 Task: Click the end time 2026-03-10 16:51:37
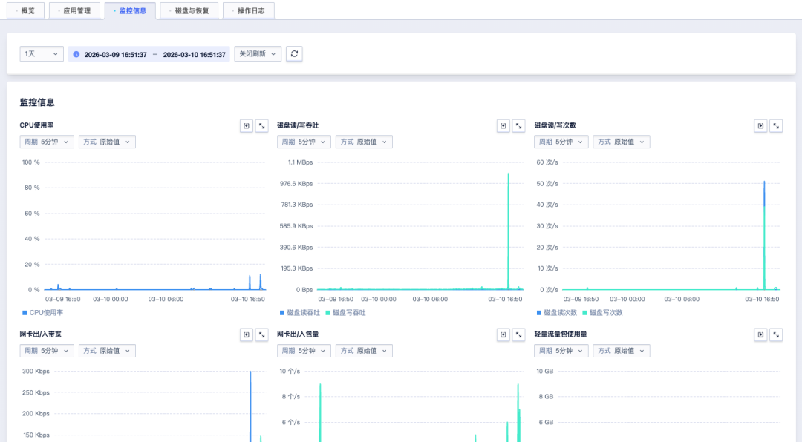click(x=195, y=55)
